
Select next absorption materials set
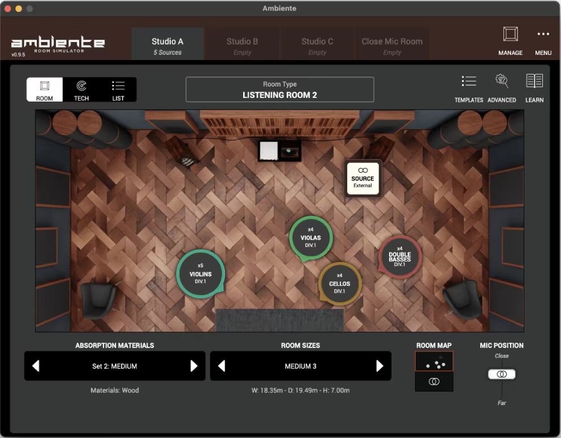point(193,366)
